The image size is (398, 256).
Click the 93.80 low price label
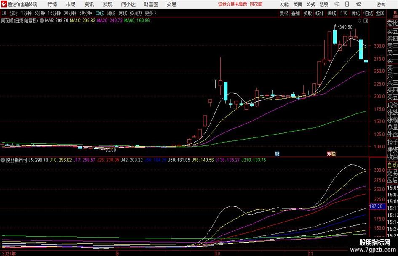[111, 150]
